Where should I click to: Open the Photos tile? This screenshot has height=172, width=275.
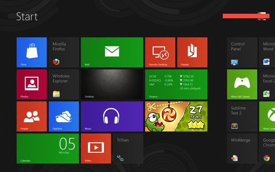32,85
